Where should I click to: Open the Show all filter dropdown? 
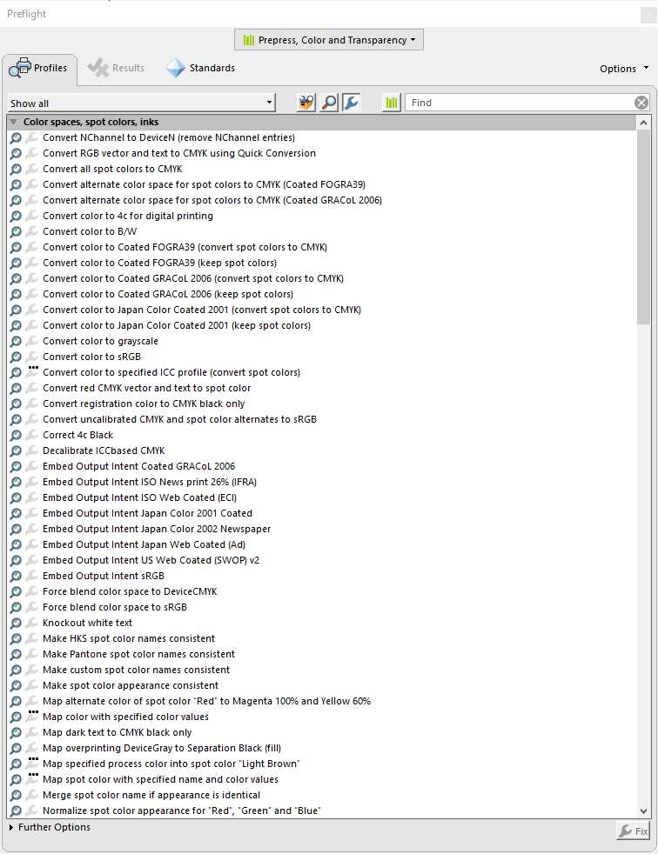pyautogui.click(x=142, y=103)
